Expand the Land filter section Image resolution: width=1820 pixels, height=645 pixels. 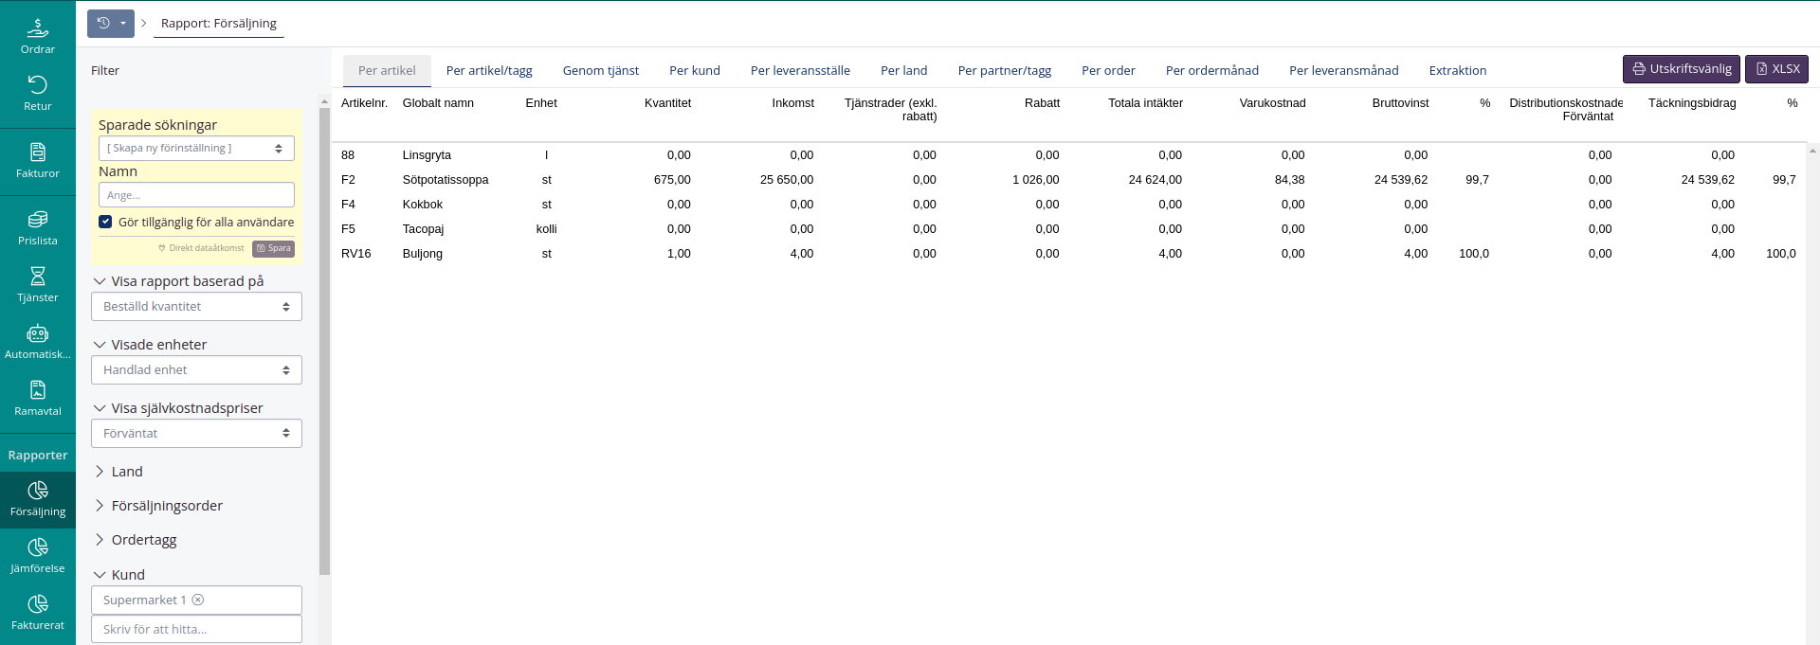[x=126, y=472]
